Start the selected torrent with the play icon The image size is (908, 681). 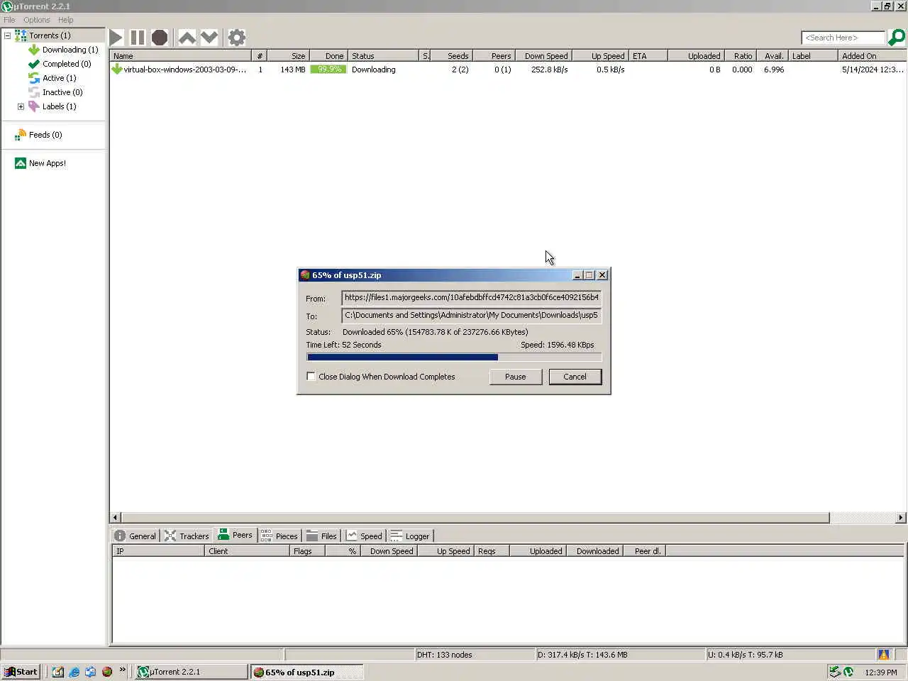click(117, 38)
